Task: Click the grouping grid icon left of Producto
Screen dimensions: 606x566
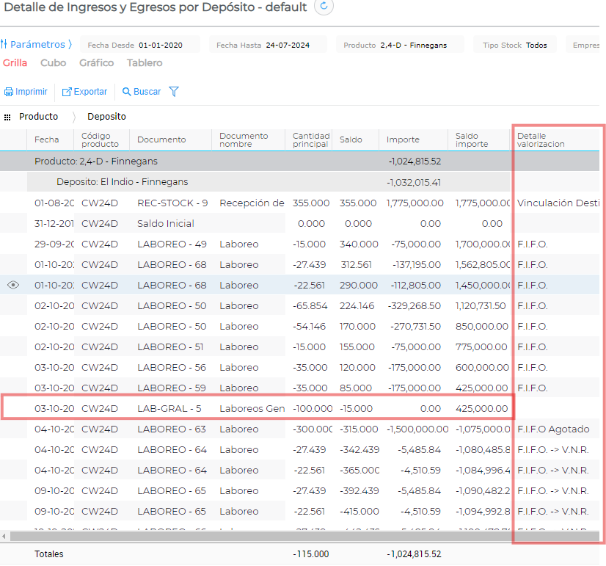Action: click(x=7, y=117)
